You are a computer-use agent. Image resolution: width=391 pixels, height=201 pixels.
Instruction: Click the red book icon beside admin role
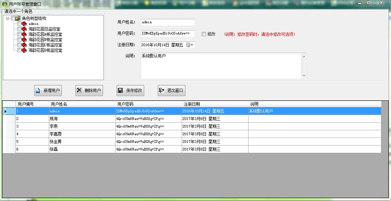(x=24, y=24)
